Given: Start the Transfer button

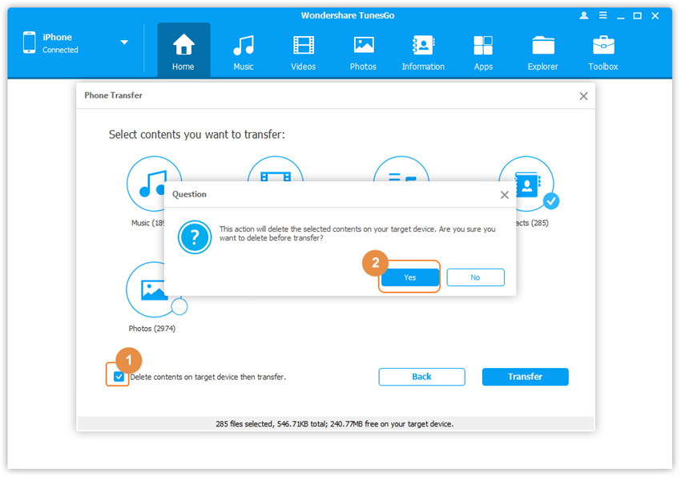Looking at the screenshot, I should (x=525, y=377).
